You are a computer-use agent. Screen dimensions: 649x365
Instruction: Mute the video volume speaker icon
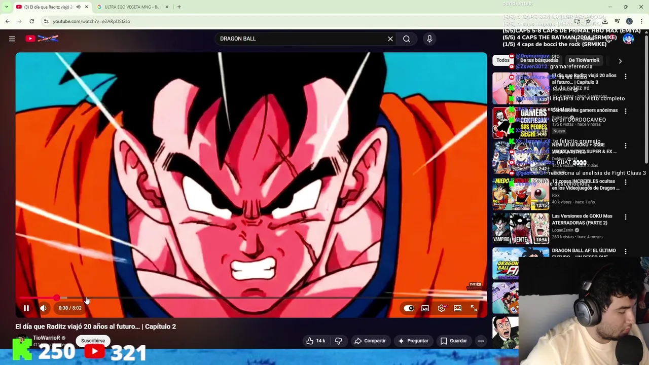tap(44, 308)
